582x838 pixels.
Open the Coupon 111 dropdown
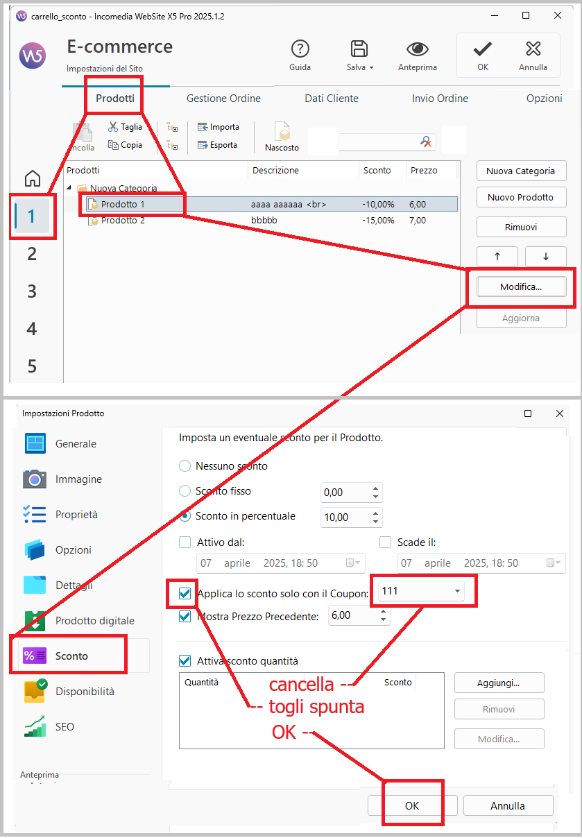point(457,591)
